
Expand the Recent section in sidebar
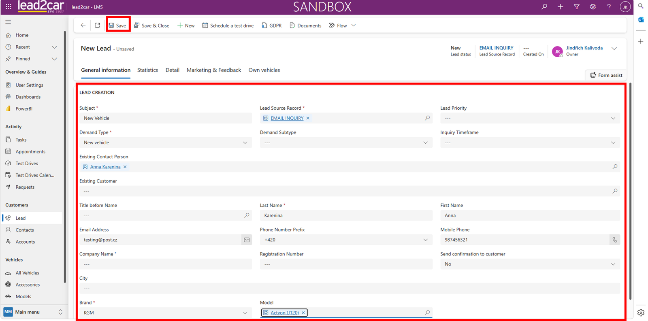point(54,47)
